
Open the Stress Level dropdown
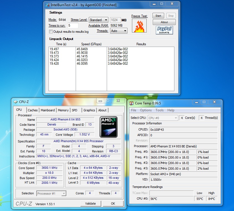click(x=99, y=20)
